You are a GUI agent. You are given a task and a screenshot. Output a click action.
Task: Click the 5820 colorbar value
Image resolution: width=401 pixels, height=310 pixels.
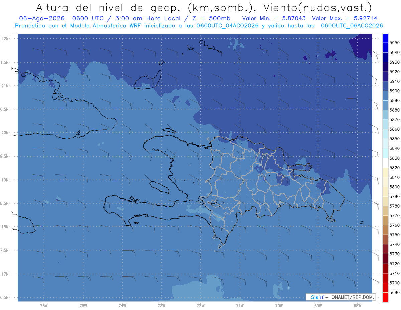click(394, 168)
